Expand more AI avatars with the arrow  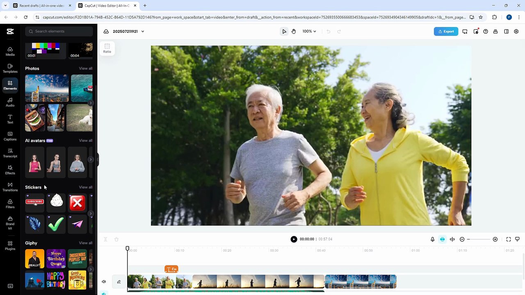pyautogui.click(x=91, y=159)
